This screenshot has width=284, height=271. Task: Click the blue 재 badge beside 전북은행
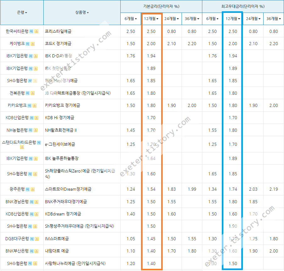point(28,93)
